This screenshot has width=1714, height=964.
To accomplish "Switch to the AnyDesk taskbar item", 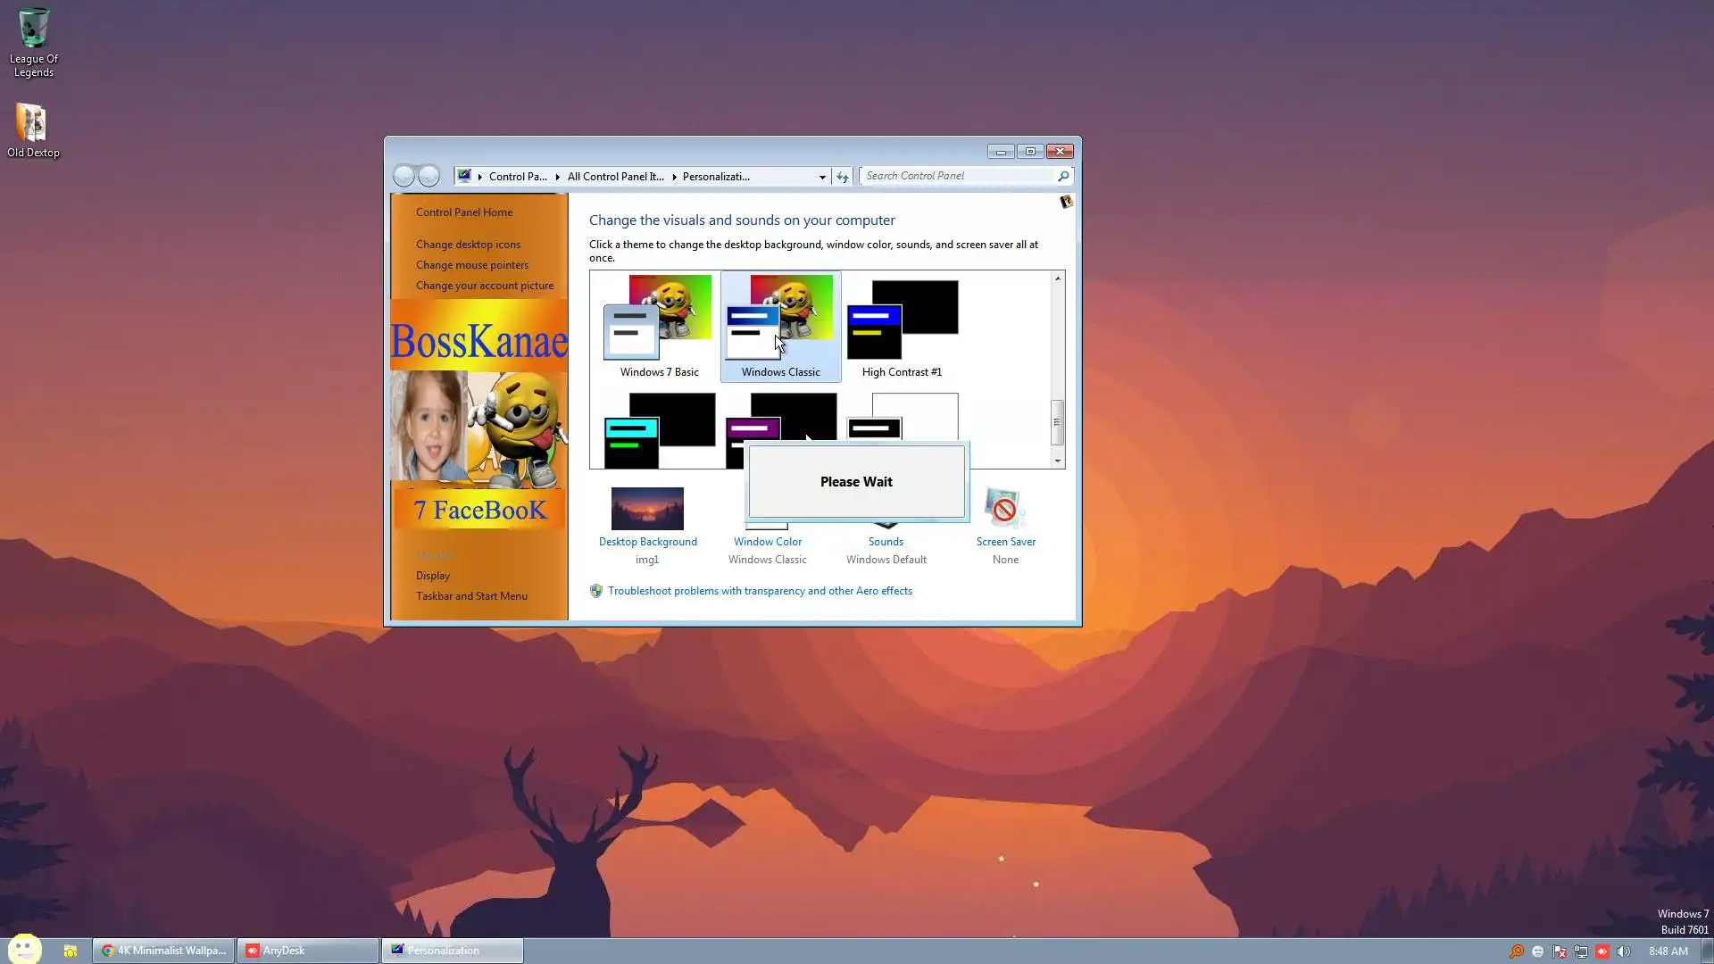I will tap(308, 951).
